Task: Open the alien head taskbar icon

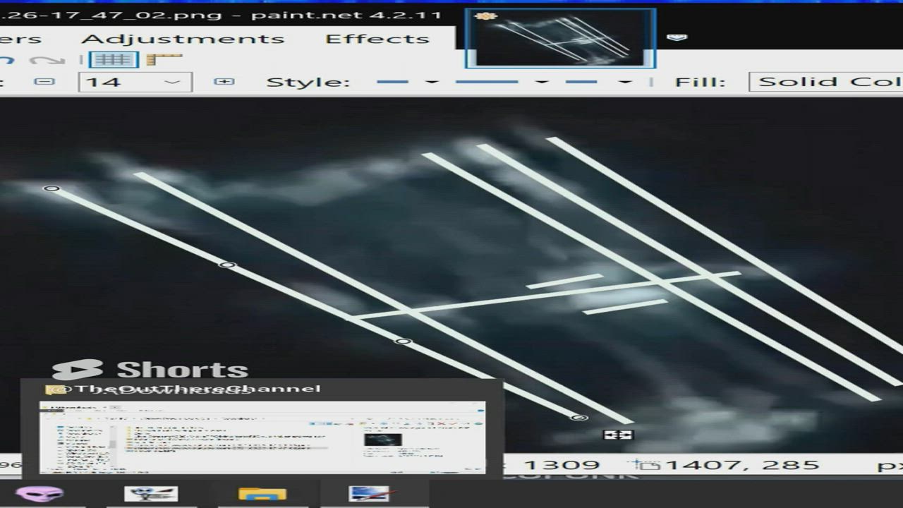Action: click(40, 493)
